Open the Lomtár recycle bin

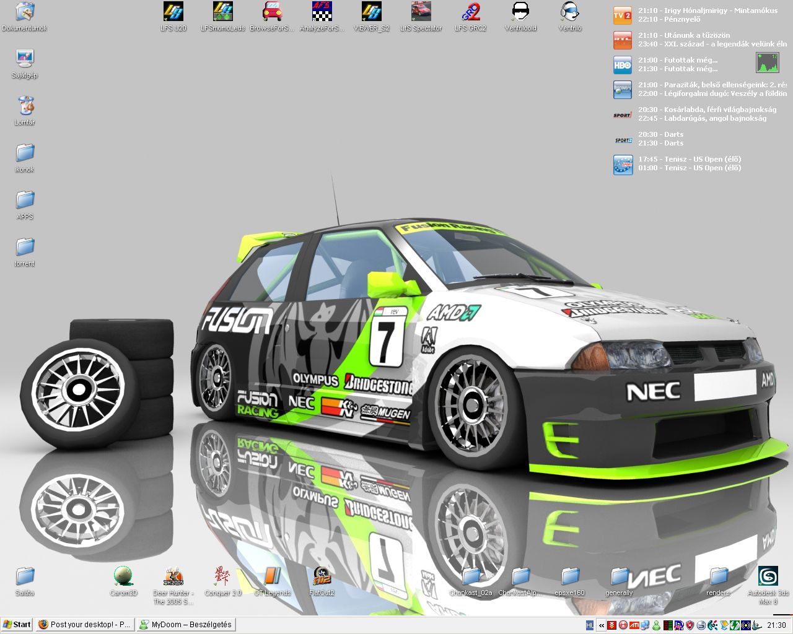(x=25, y=111)
